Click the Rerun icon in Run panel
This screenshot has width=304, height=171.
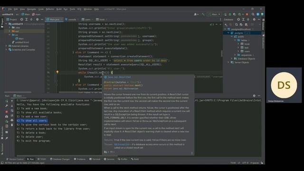click(x=7, y=101)
